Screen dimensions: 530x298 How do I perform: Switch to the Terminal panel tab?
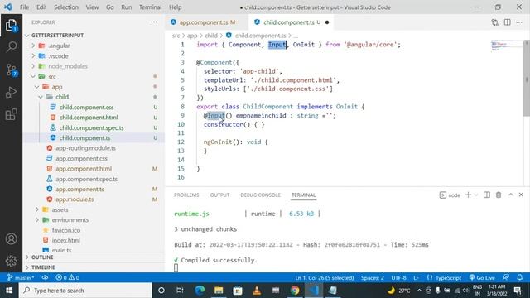304,195
